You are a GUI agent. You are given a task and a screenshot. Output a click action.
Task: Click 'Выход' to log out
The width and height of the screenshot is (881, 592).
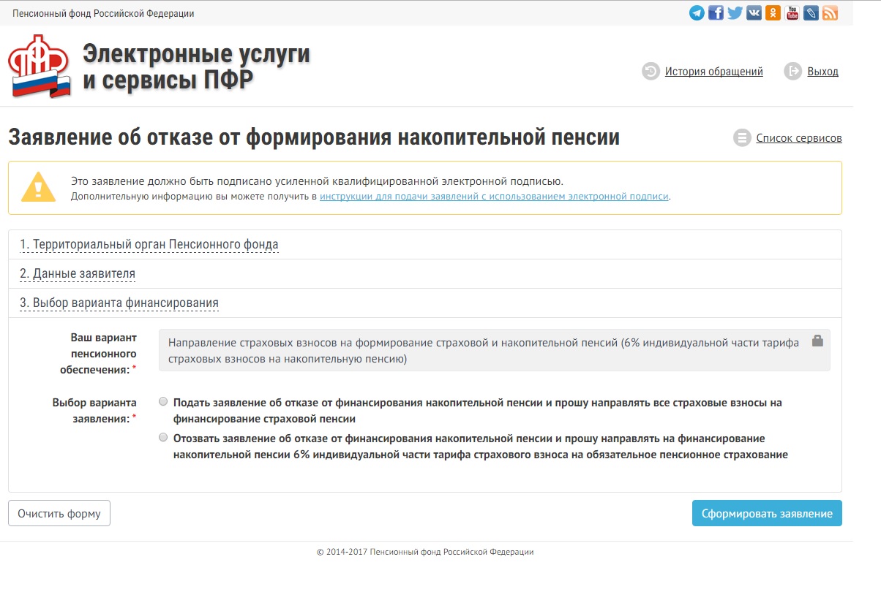pyautogui.click(x=822, y=72)
